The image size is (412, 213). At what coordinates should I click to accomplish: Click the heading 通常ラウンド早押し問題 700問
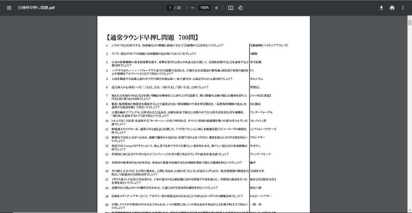152,37
